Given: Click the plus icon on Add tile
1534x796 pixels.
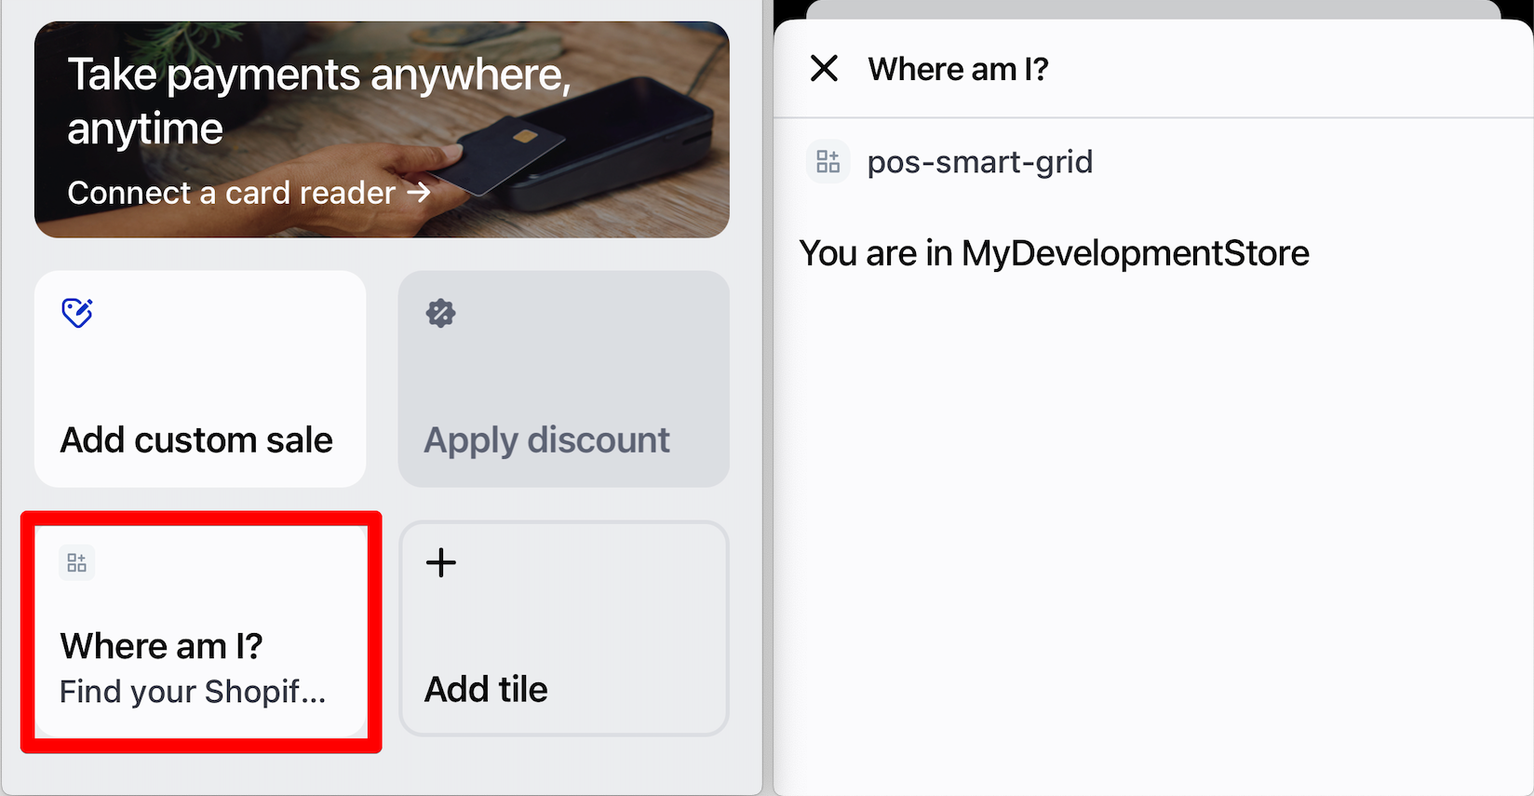Looking at the screenshot, I should [440, 562].
